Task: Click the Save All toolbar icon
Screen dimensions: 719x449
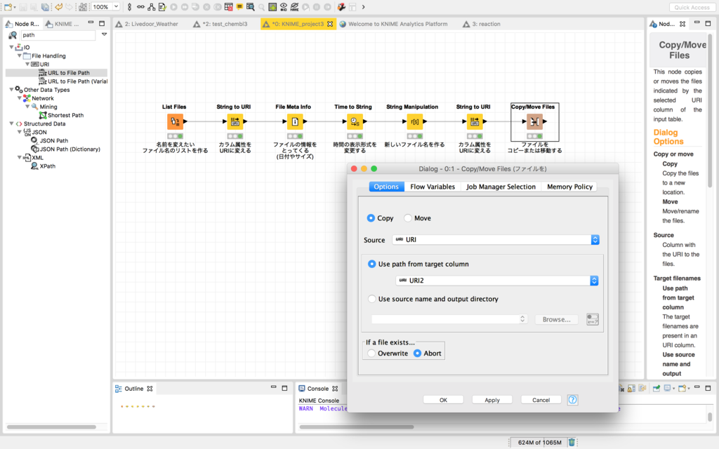Action: 45,7
